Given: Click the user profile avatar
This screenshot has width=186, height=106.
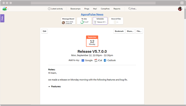Looking at the screenshot, I should [x=180, y=9].
